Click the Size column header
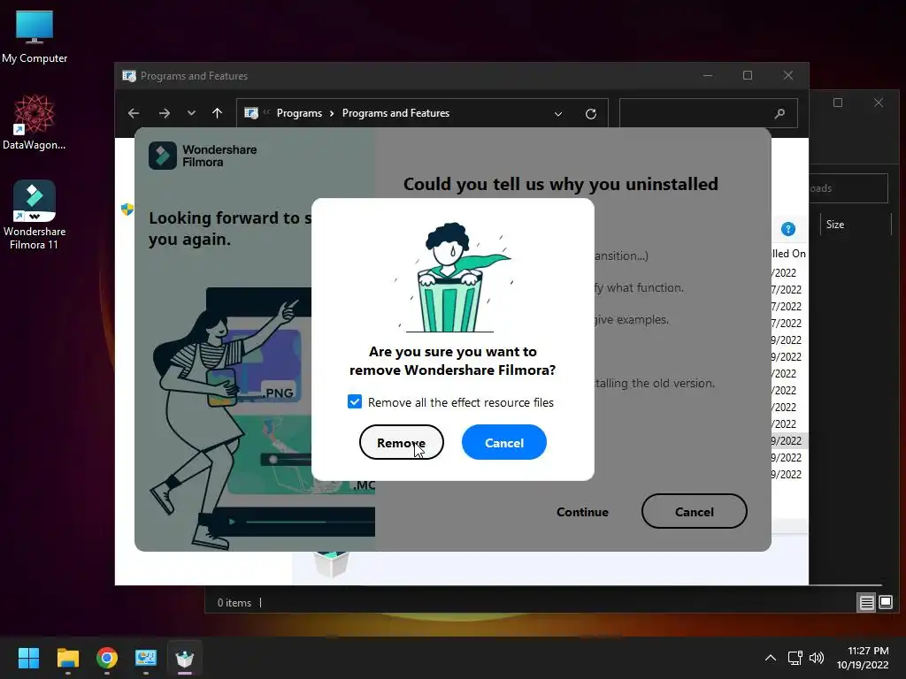Screen dimensions: 906x679 point(835,225)
